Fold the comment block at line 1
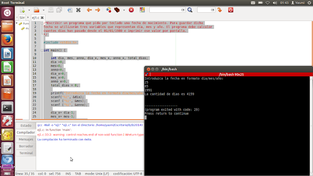Screen dimensions: 313x176 [42, 23]
